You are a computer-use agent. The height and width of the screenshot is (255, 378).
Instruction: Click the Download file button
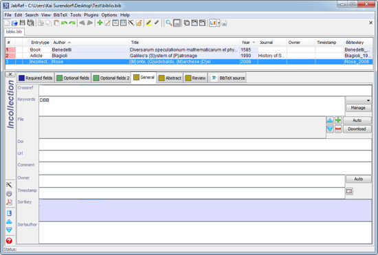[x=357, y=129]
